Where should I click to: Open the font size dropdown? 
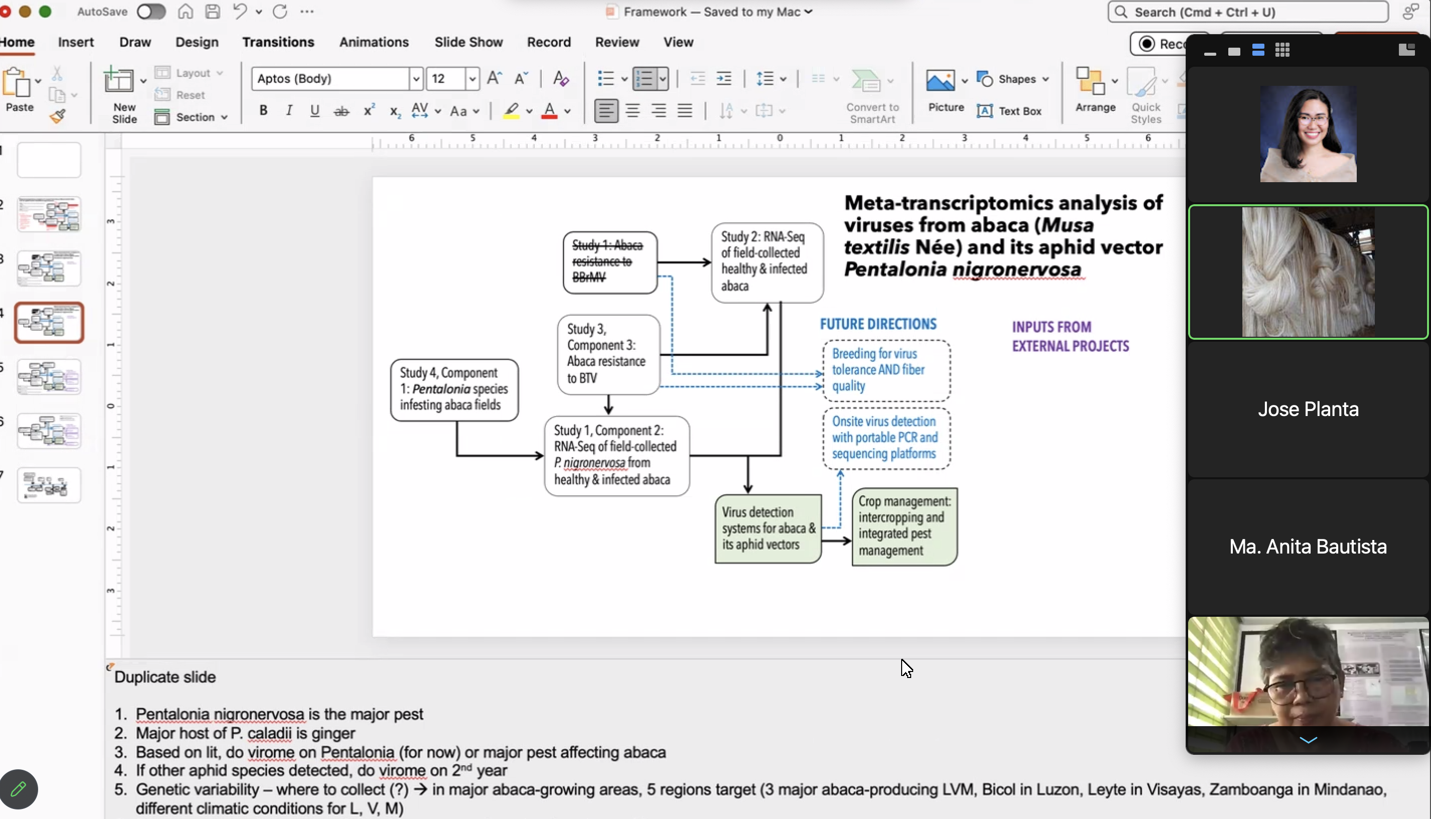(x=472, y=79)
